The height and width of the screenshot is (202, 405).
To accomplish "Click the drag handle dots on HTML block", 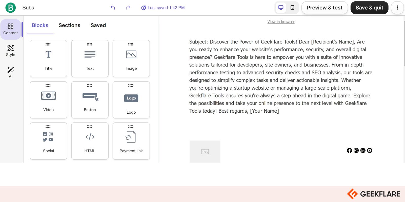I will point(89,127).
